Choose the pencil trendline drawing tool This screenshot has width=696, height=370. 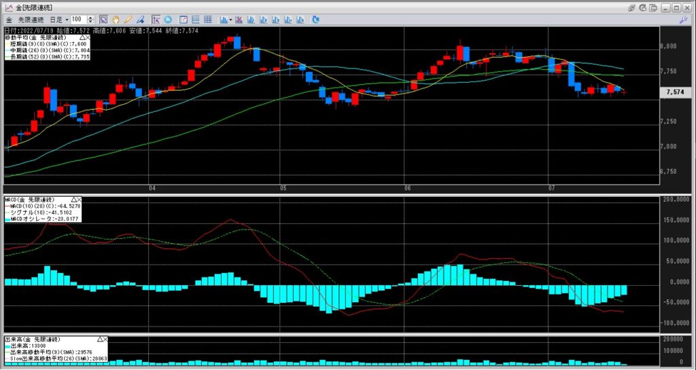point(127,20)
